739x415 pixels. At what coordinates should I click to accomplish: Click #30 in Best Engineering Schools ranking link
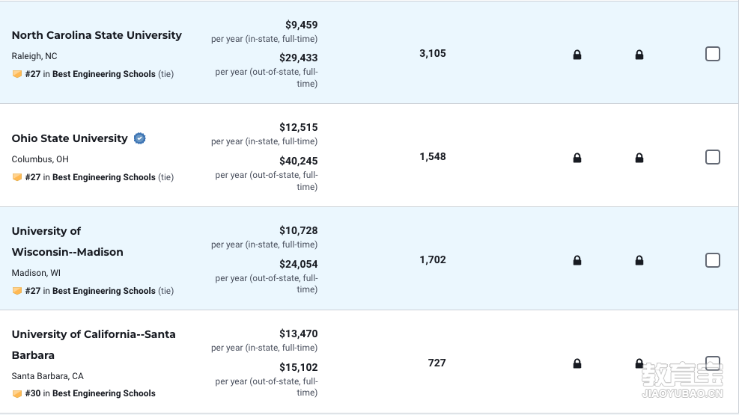[90, 393]
